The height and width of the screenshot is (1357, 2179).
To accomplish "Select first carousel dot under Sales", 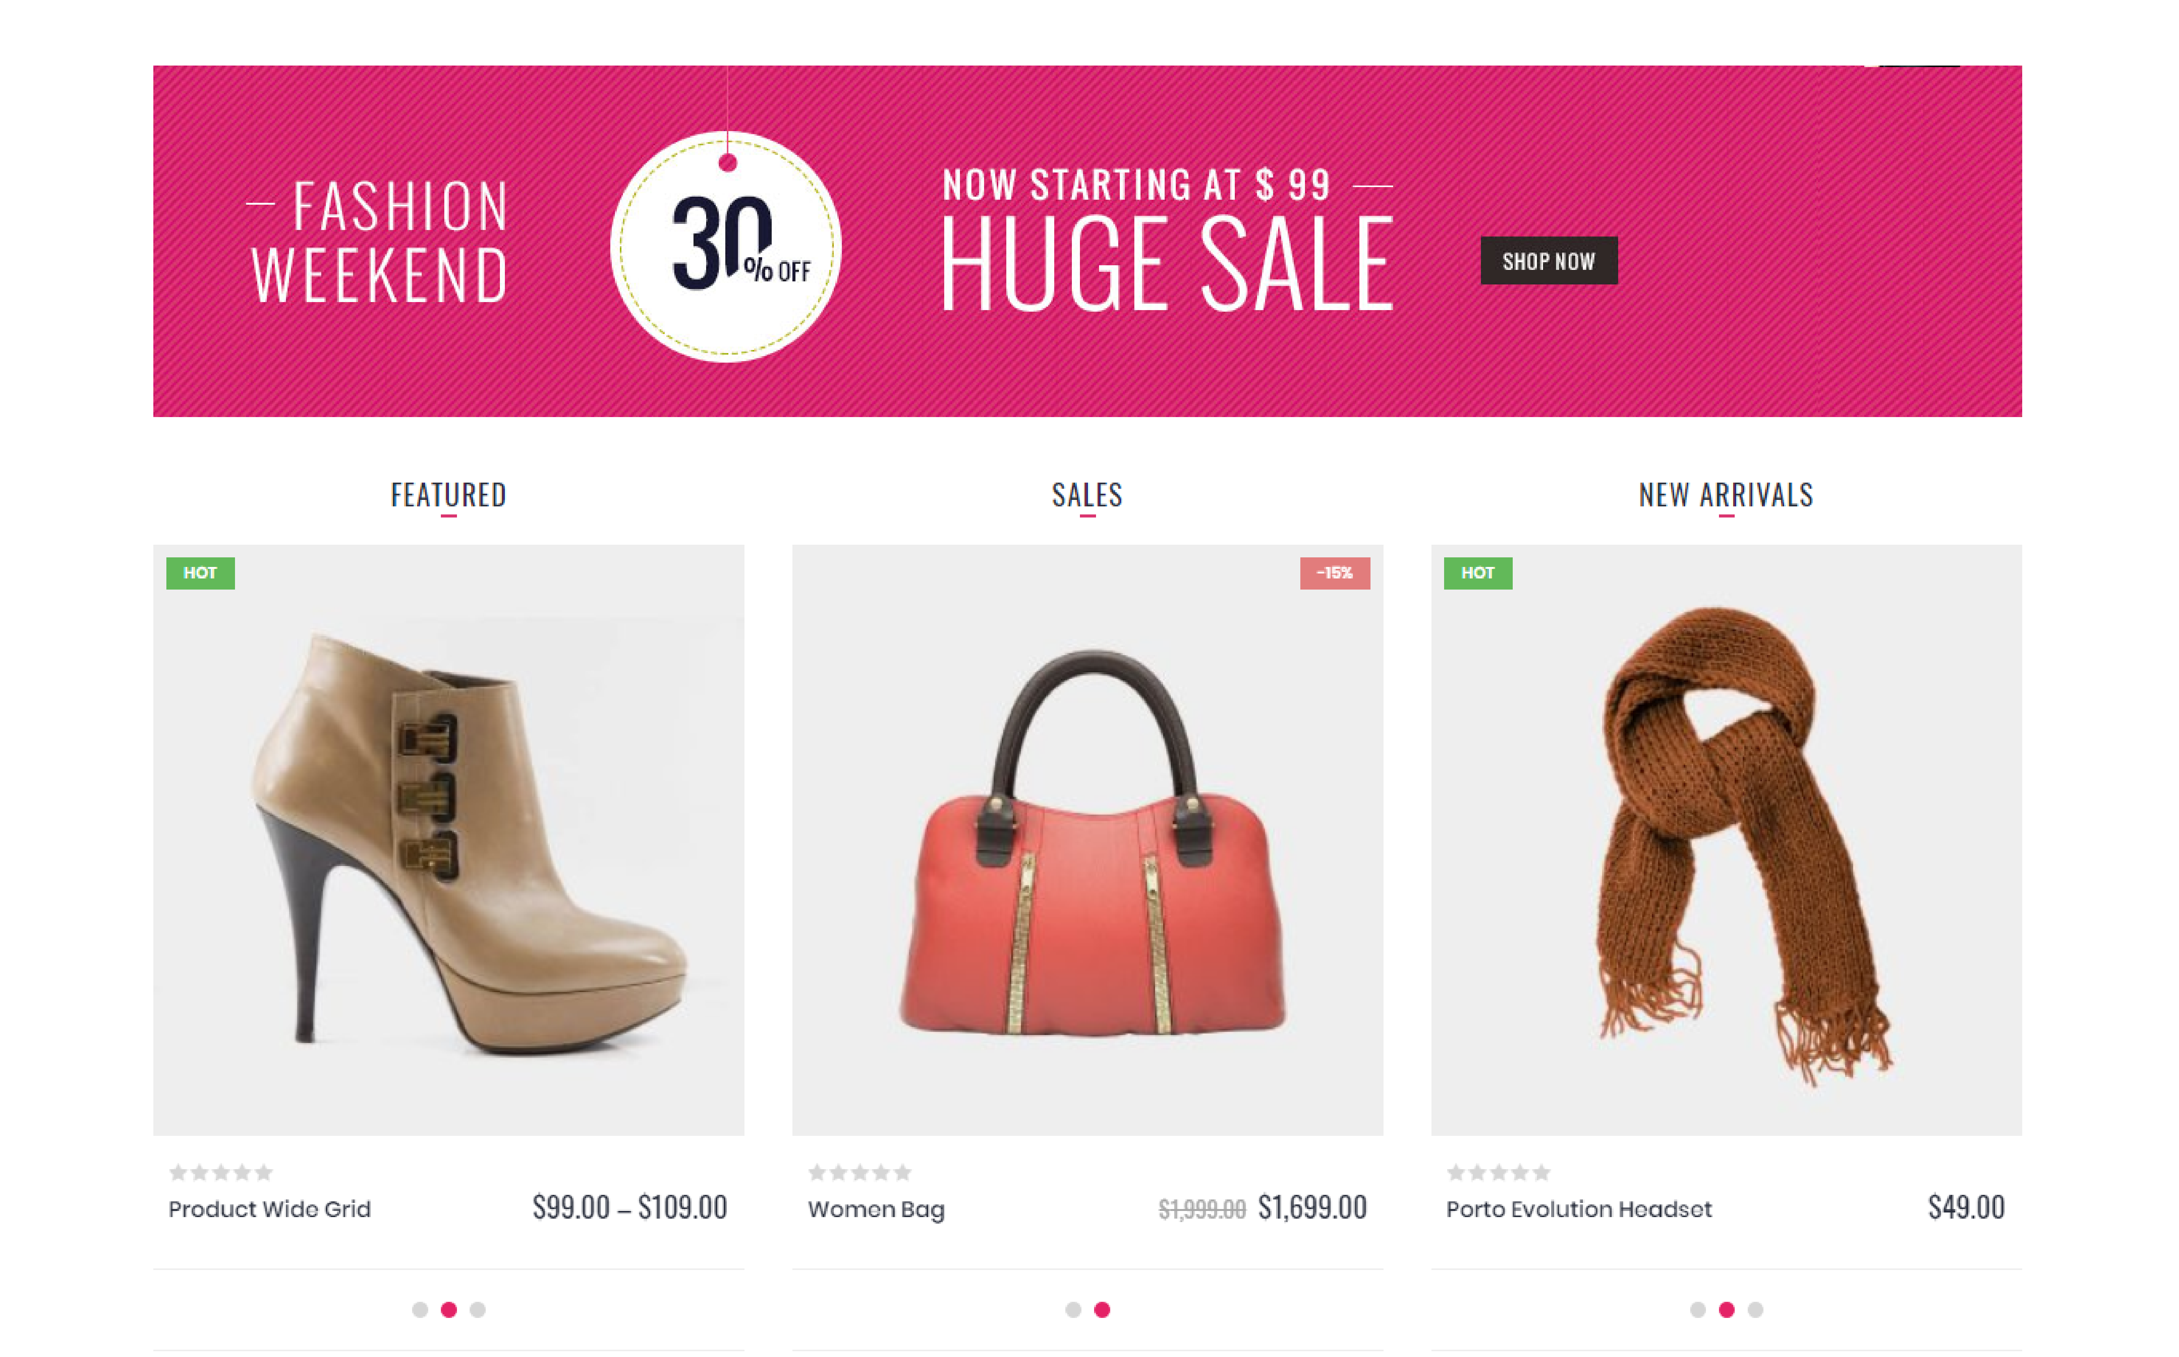I will coord(1073,1309).
